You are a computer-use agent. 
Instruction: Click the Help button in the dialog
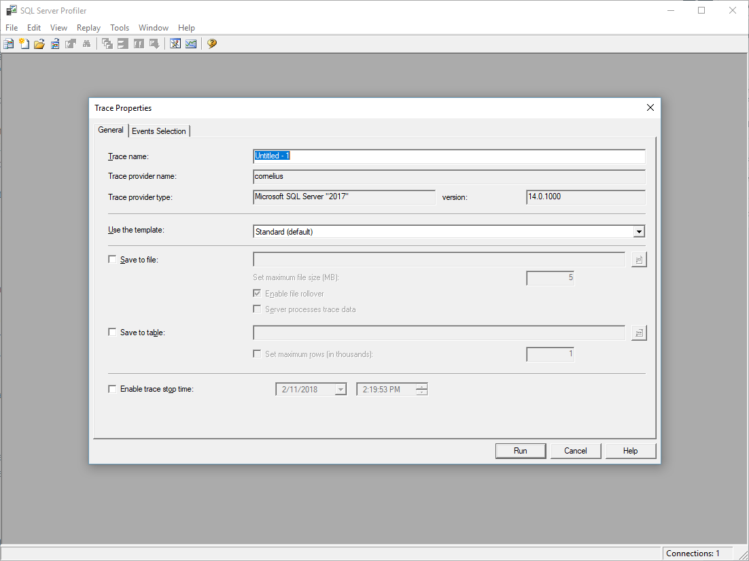pyautogui.click(x=631, y=451)
